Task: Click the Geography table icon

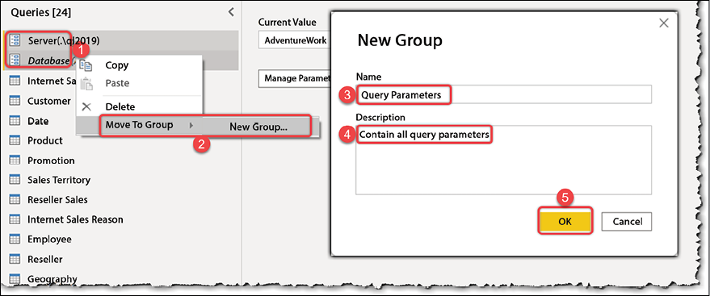Action: 15,278
